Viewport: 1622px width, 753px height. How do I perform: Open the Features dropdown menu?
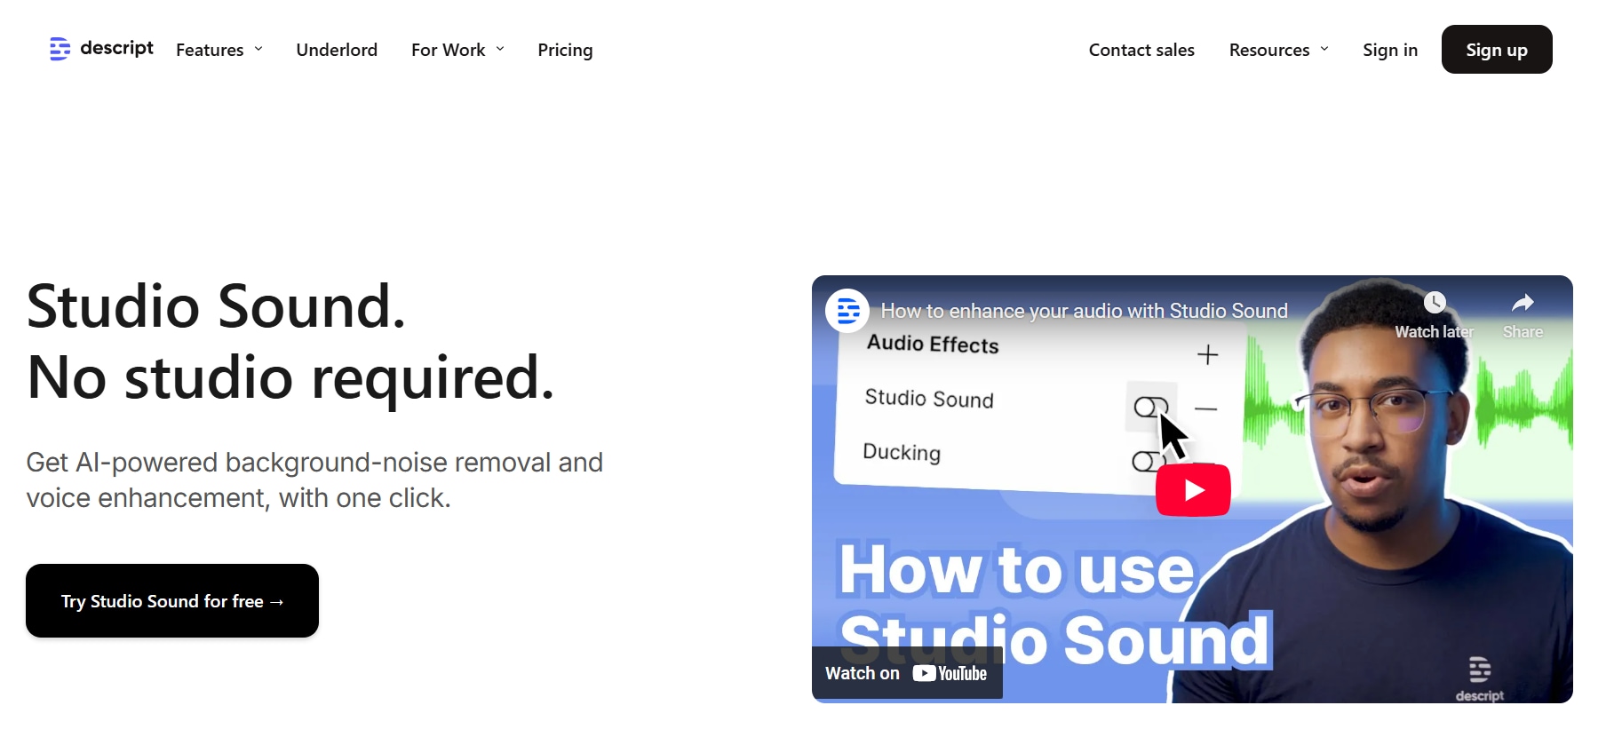(219, 50)
